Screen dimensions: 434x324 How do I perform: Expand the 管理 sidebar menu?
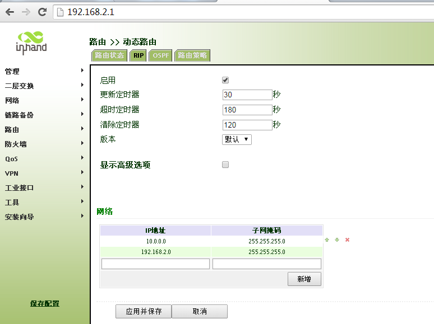[x=44, y=71]
